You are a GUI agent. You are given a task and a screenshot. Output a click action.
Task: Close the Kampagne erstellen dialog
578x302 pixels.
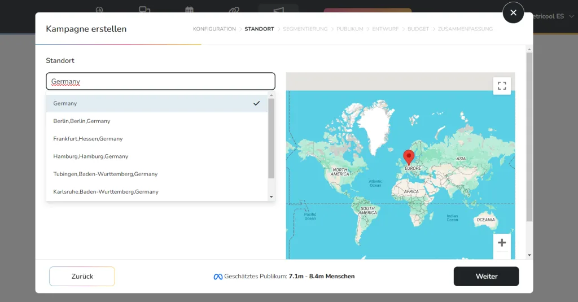click(x=513, y=12)
